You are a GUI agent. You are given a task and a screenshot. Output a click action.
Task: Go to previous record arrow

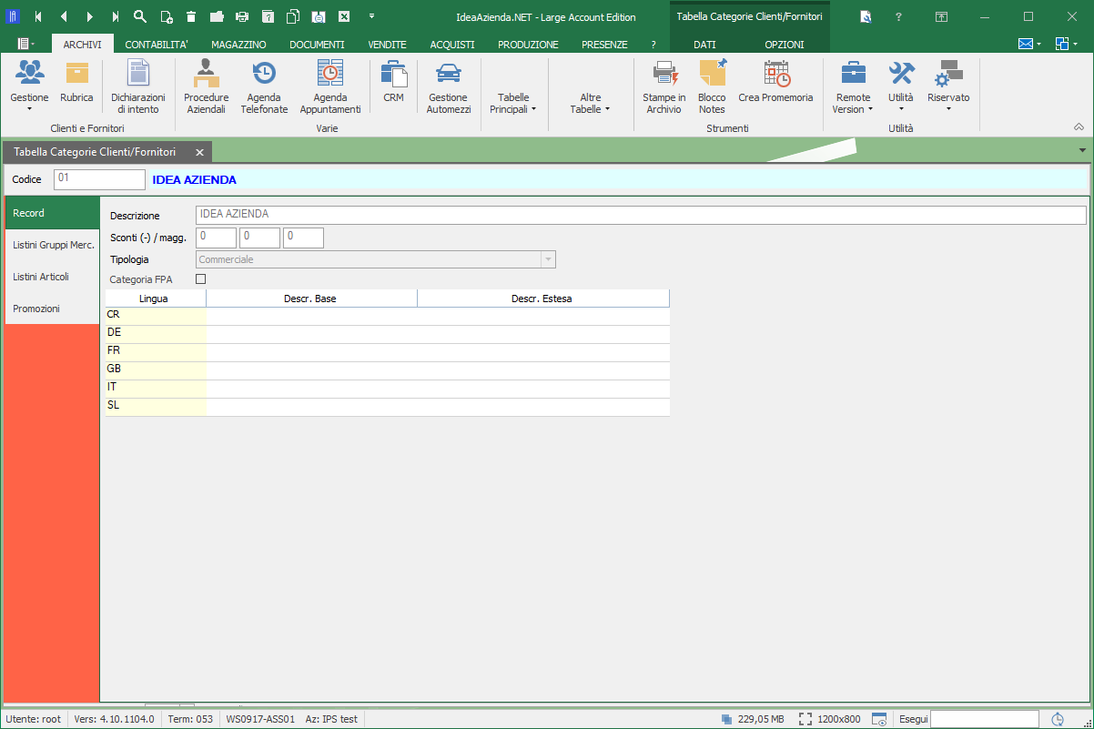(64, 16)
